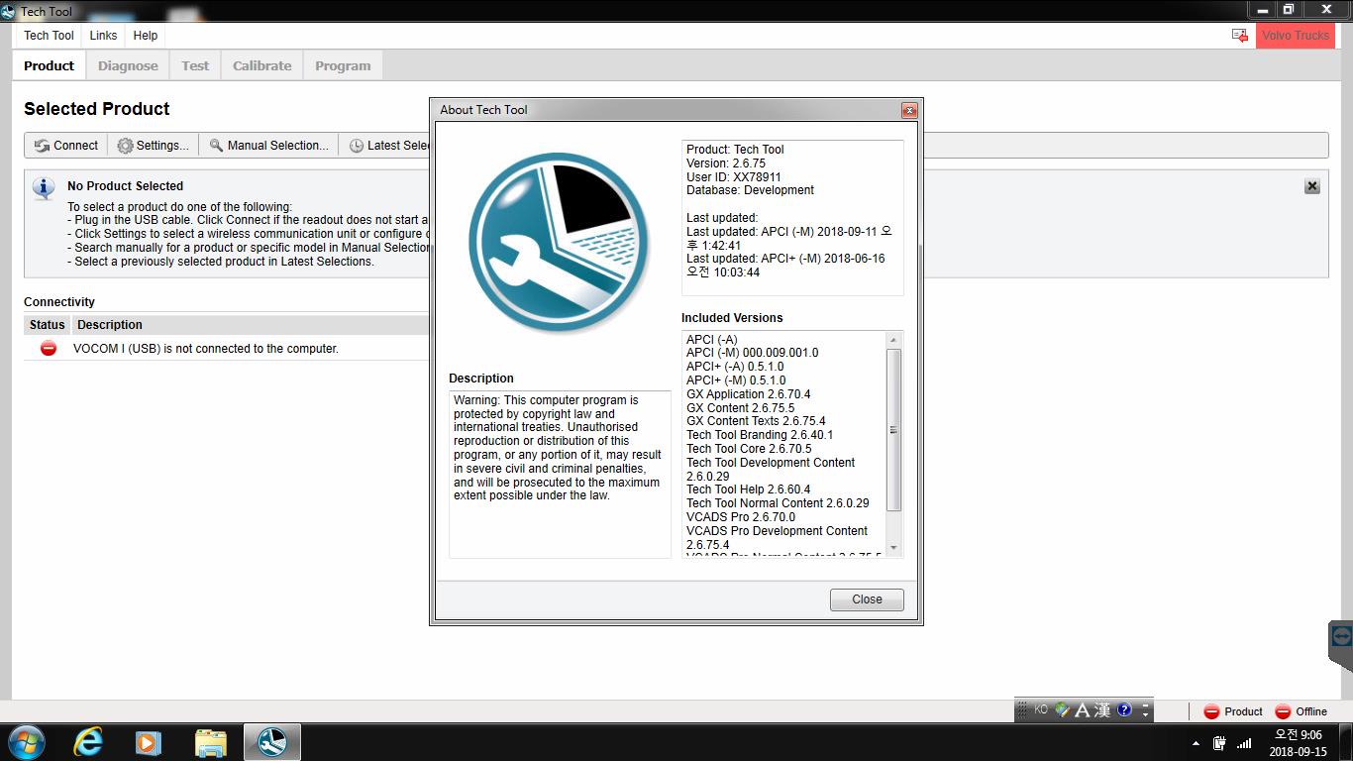Click the Tech Tool title bar app icon

pyautogui.click(x=9, y=12)
